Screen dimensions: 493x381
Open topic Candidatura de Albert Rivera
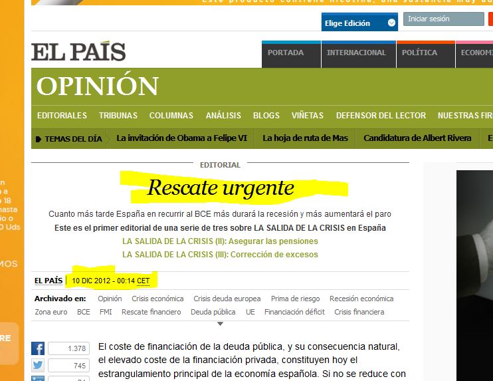tap(417, 138)
